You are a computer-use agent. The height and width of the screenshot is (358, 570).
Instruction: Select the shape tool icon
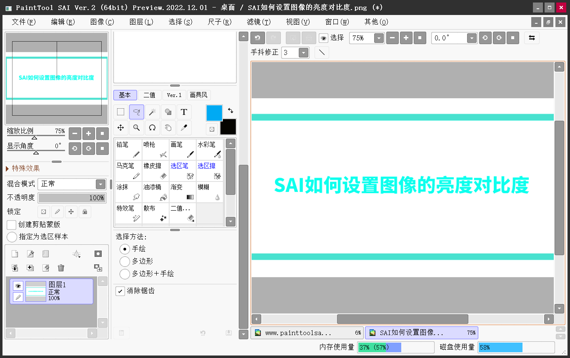(x=168, y=112)
